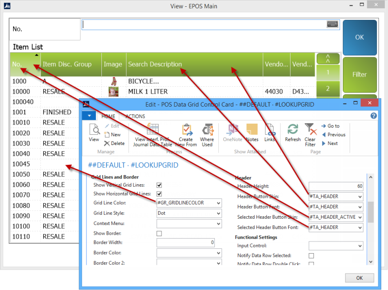This screenshot has width=388, height=290.
Task: Switch to the HOME ribbon tab
Action: coord(108,116)
